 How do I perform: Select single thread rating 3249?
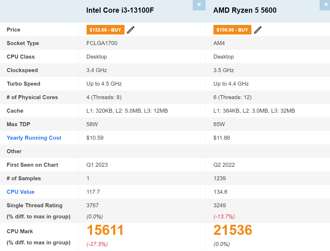tap(220, 205)
